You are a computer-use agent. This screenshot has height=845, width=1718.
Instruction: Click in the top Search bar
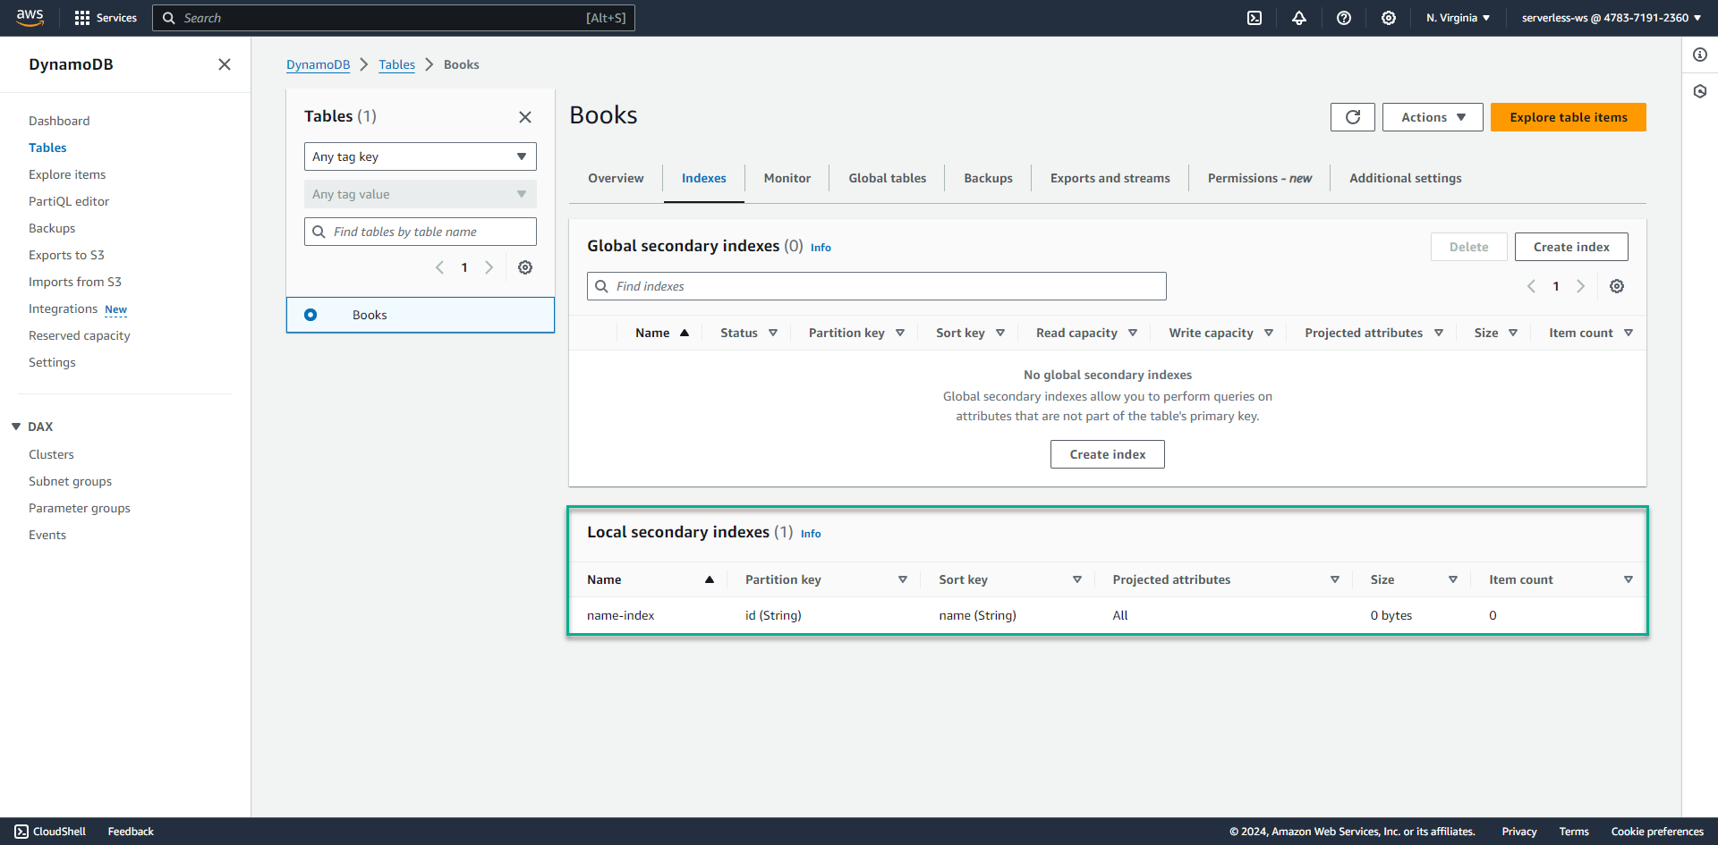tap(394, 18)
